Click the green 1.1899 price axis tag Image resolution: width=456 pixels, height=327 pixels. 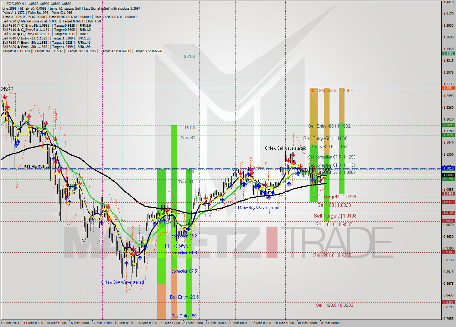click(448, 125)
